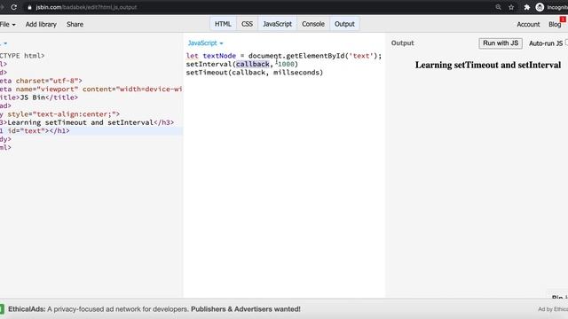
Task: Click 'millseconds' in the setTimeout line
Action: [x=296, y=73]
